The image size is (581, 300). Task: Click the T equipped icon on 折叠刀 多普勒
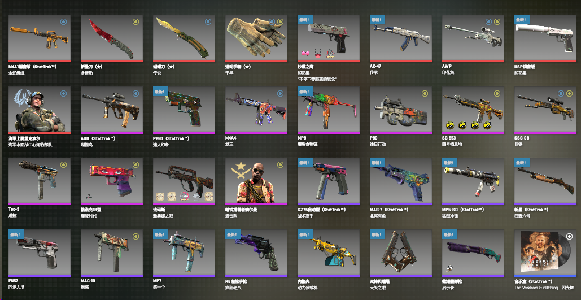click(x=136, y=22)
